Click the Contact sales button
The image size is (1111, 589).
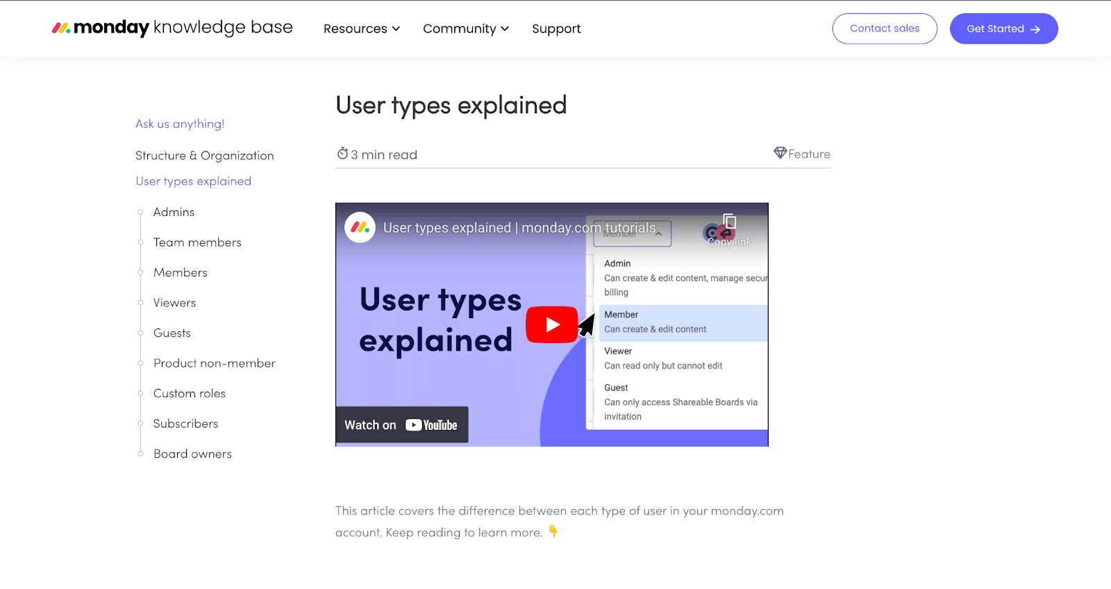pyautogui.click(x=885, y=28)
